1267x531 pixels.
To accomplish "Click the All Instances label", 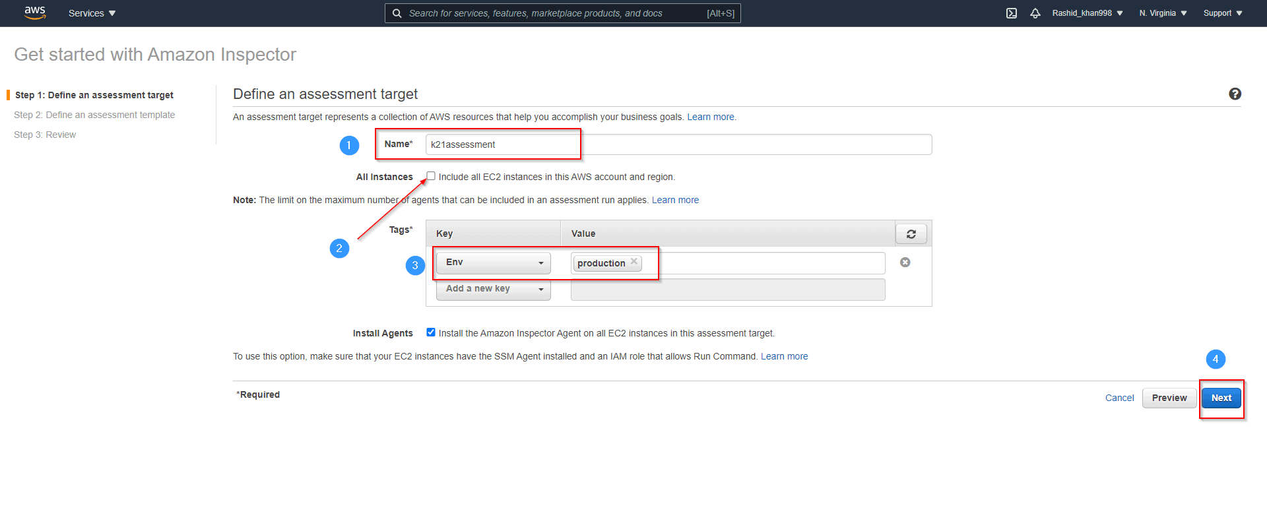I will point(385,177).
